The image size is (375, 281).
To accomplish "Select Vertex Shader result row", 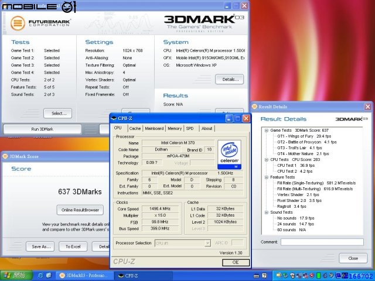I will click(298, 195).
